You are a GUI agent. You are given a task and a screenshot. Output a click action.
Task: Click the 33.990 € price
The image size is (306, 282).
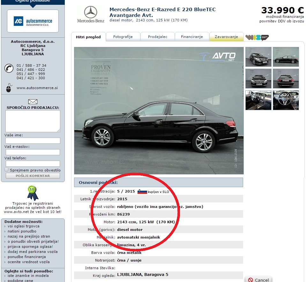click(x=282, y=10)
